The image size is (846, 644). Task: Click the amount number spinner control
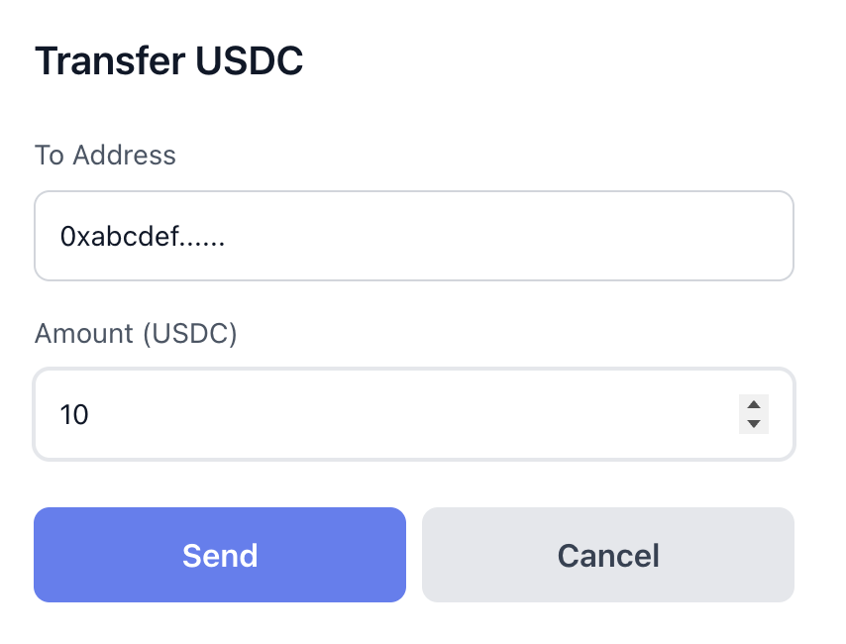click(754, 414)
